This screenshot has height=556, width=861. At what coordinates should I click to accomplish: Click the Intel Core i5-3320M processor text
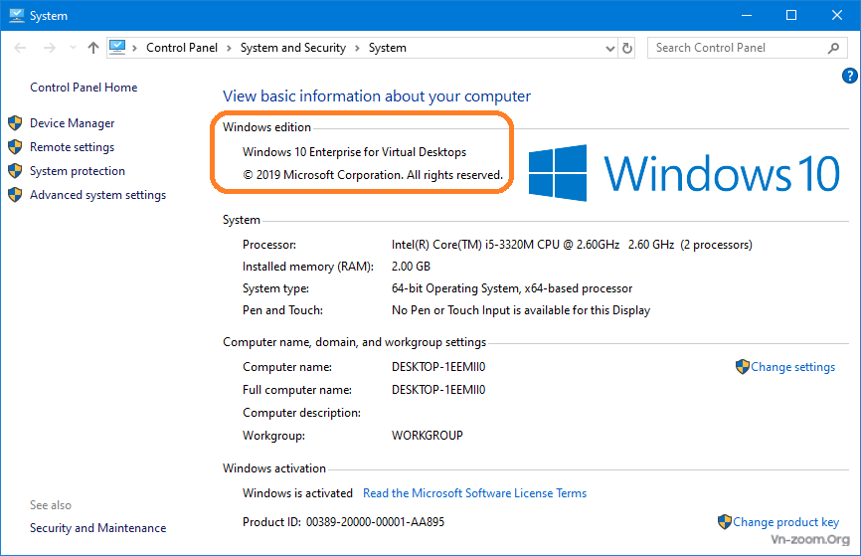pyautogui.click(x=572, y=245)
